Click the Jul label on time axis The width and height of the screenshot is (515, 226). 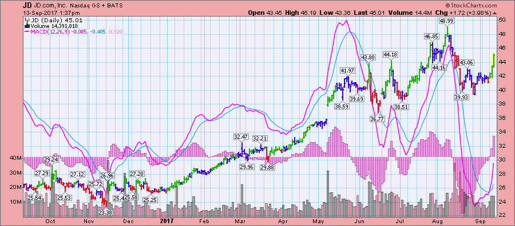coord(400,221)
